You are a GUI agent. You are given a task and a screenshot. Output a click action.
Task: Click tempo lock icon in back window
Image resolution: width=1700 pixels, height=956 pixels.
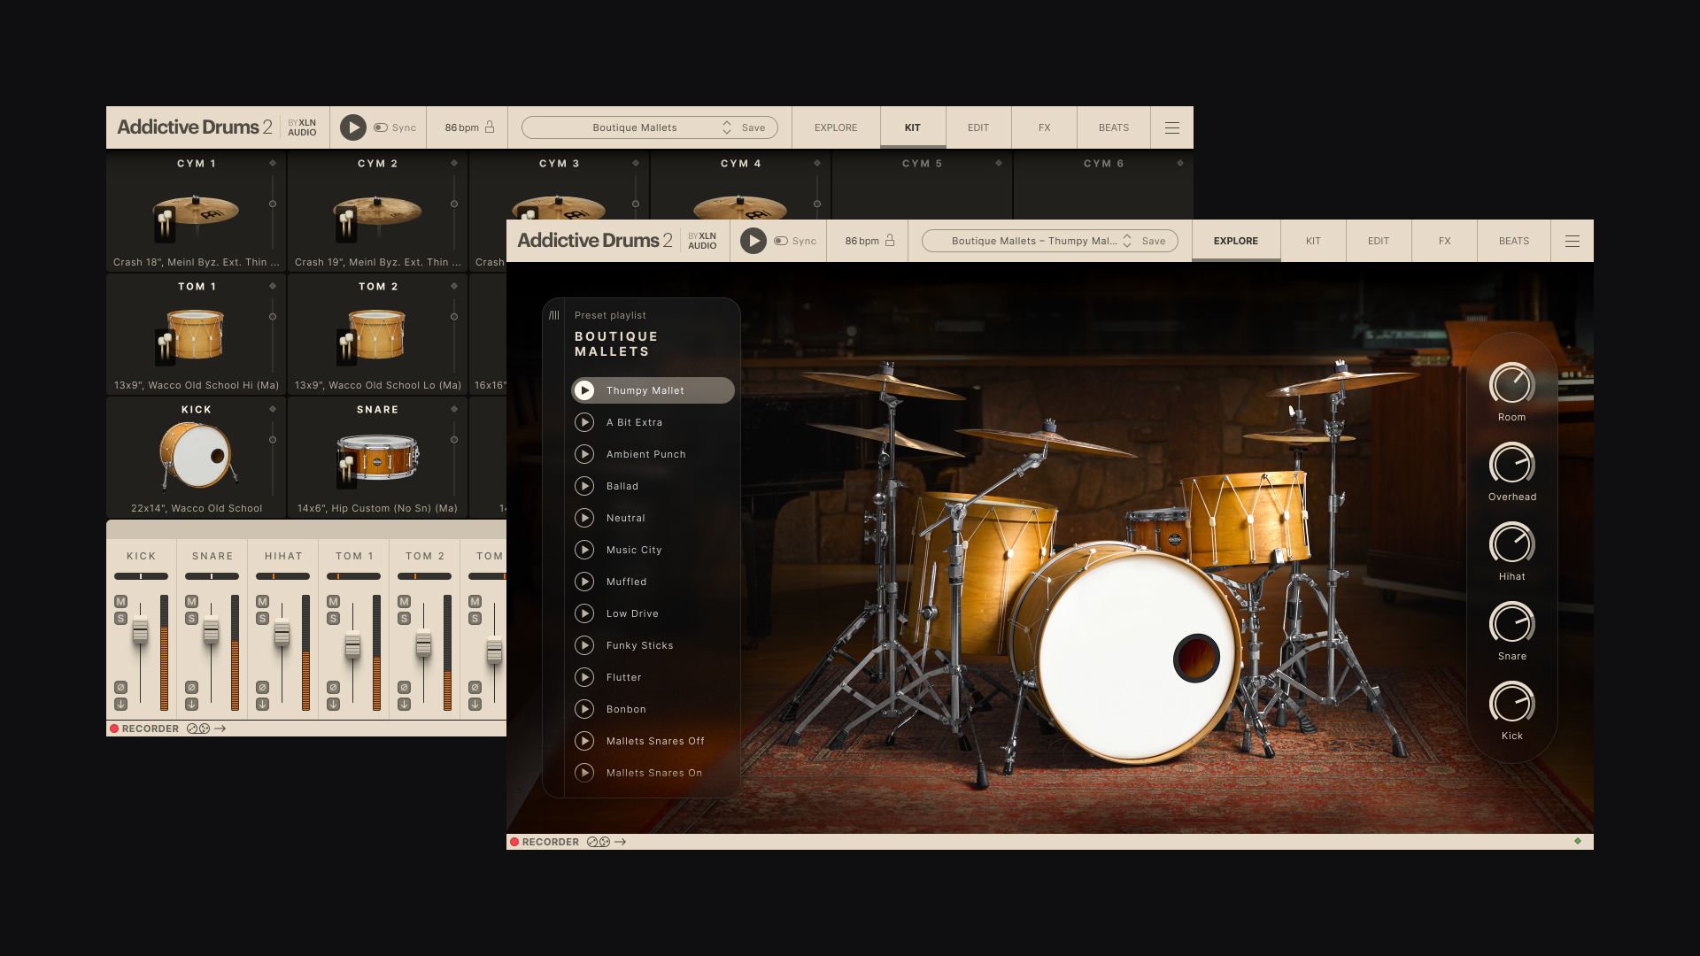point(490,127)
